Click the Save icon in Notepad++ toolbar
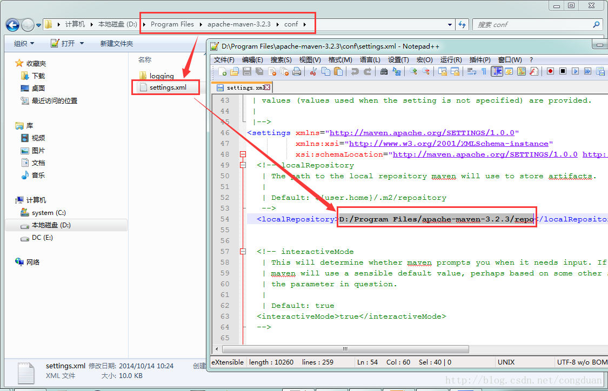608x391 pixels. [247, 71]
